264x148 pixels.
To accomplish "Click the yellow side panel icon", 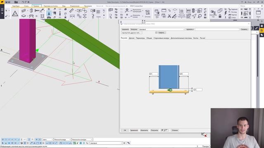I will [x=262, y=30].
